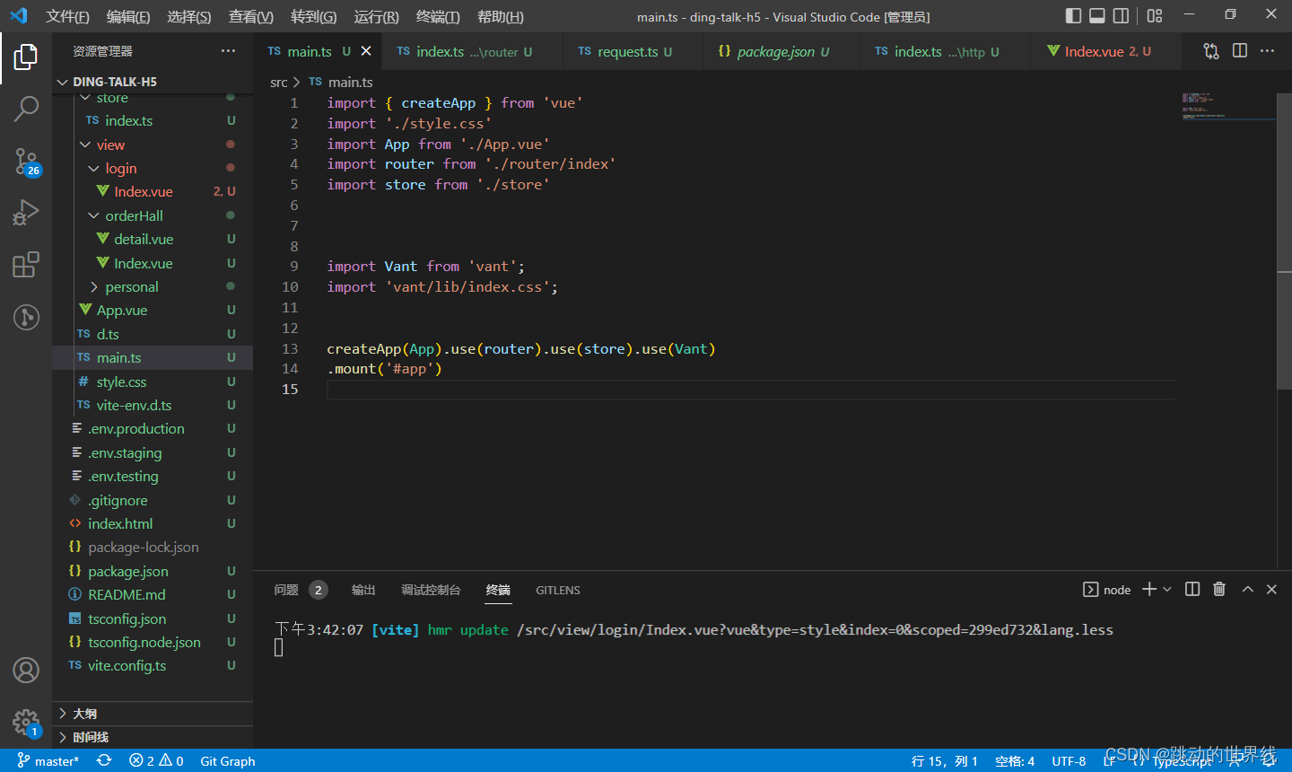
Task: Toggle primary side bar layout button
Action: (1073, 15)
